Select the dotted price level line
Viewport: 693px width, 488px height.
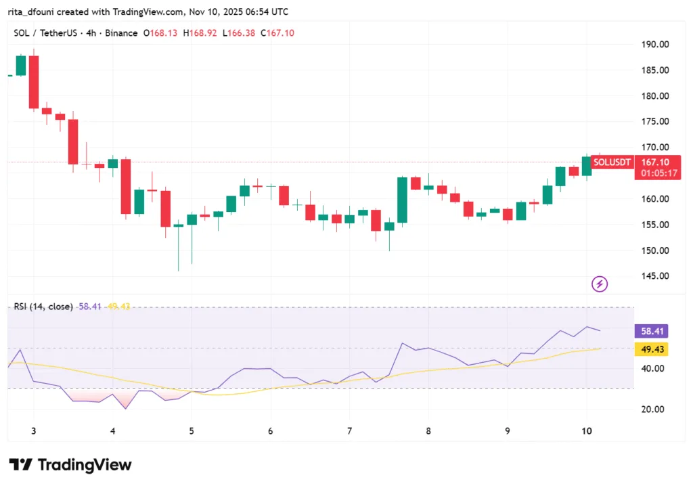[338, 161]
